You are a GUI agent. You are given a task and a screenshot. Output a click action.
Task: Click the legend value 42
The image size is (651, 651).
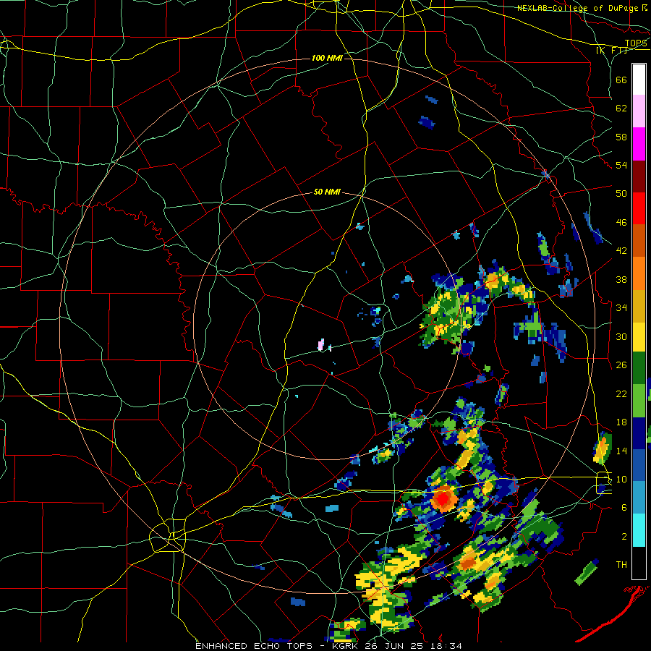[x=621, y=250]
